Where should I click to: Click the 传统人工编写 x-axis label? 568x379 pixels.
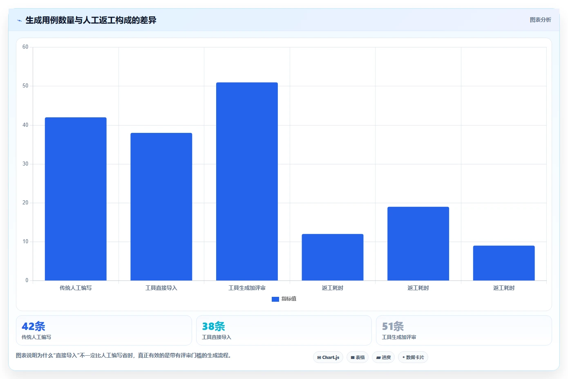(x=76, y=288)
